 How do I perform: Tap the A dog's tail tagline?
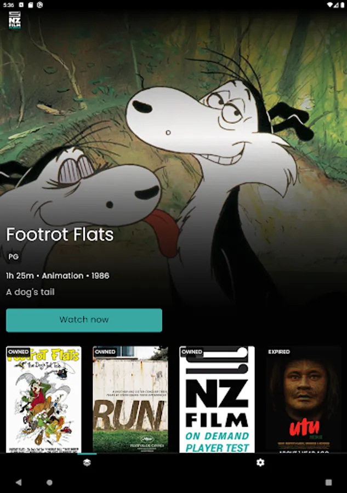[30, 292]
